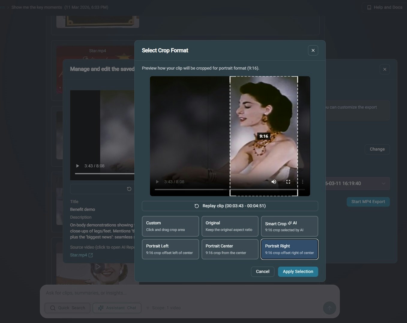Click the external link icon beside Star.mp4

(91, 255)
